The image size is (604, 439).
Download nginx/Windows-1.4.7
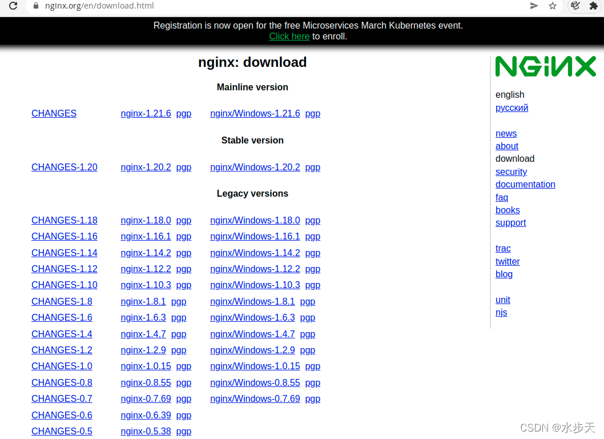coord(252,334)
